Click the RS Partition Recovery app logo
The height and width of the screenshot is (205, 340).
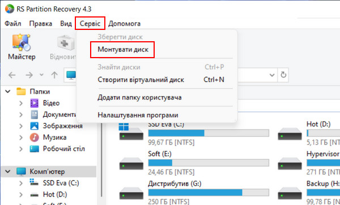[x=10, y=9]
